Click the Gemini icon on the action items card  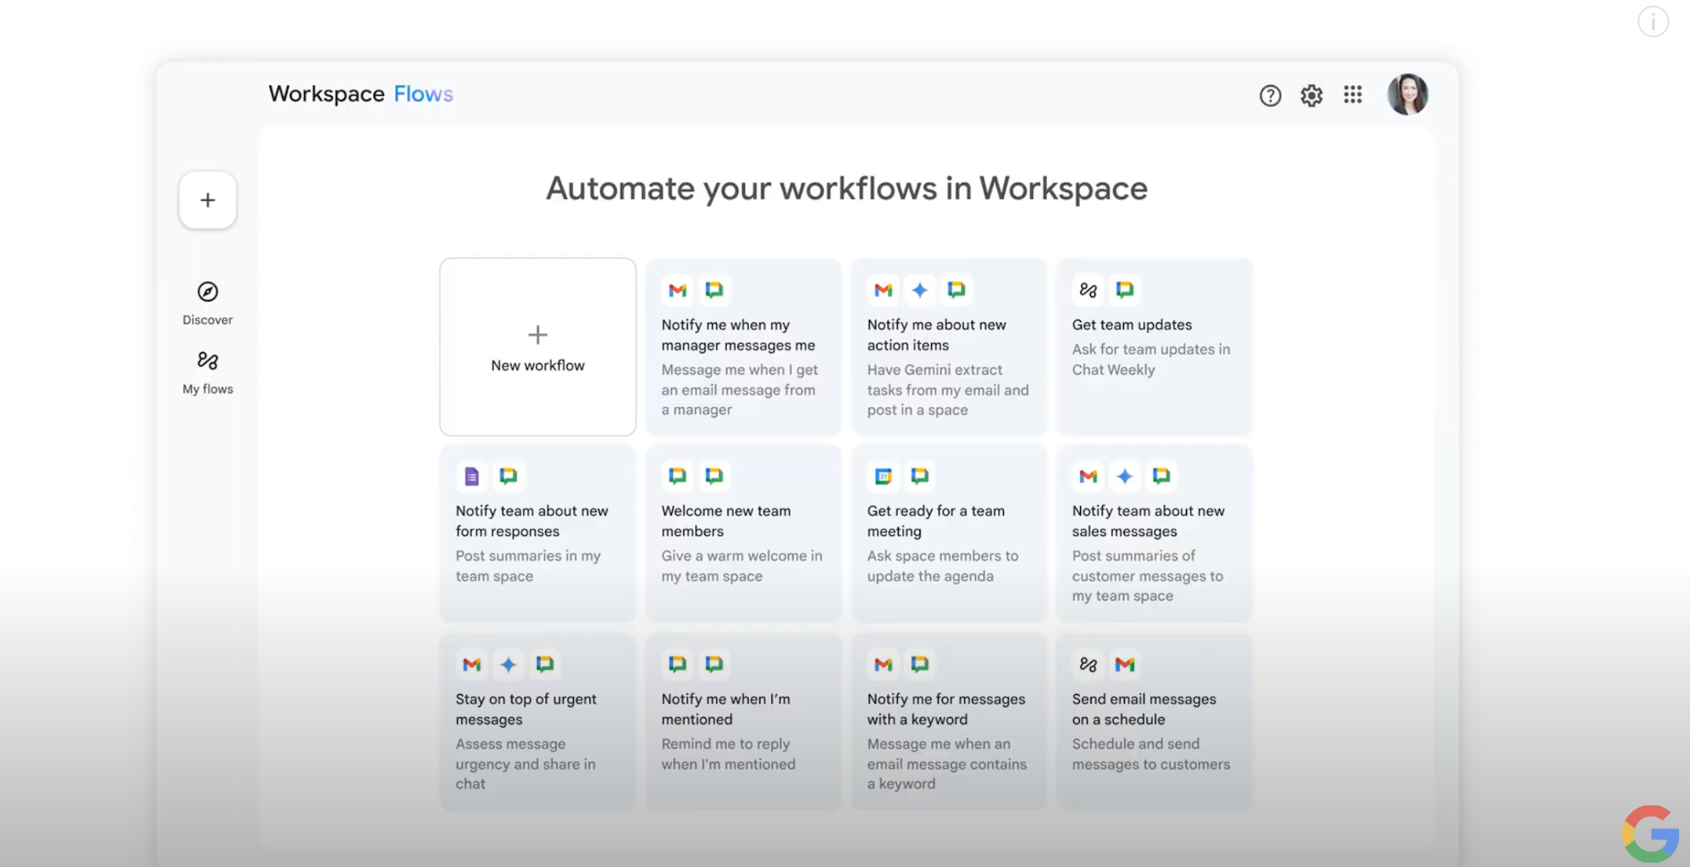[x=920, y=290]
